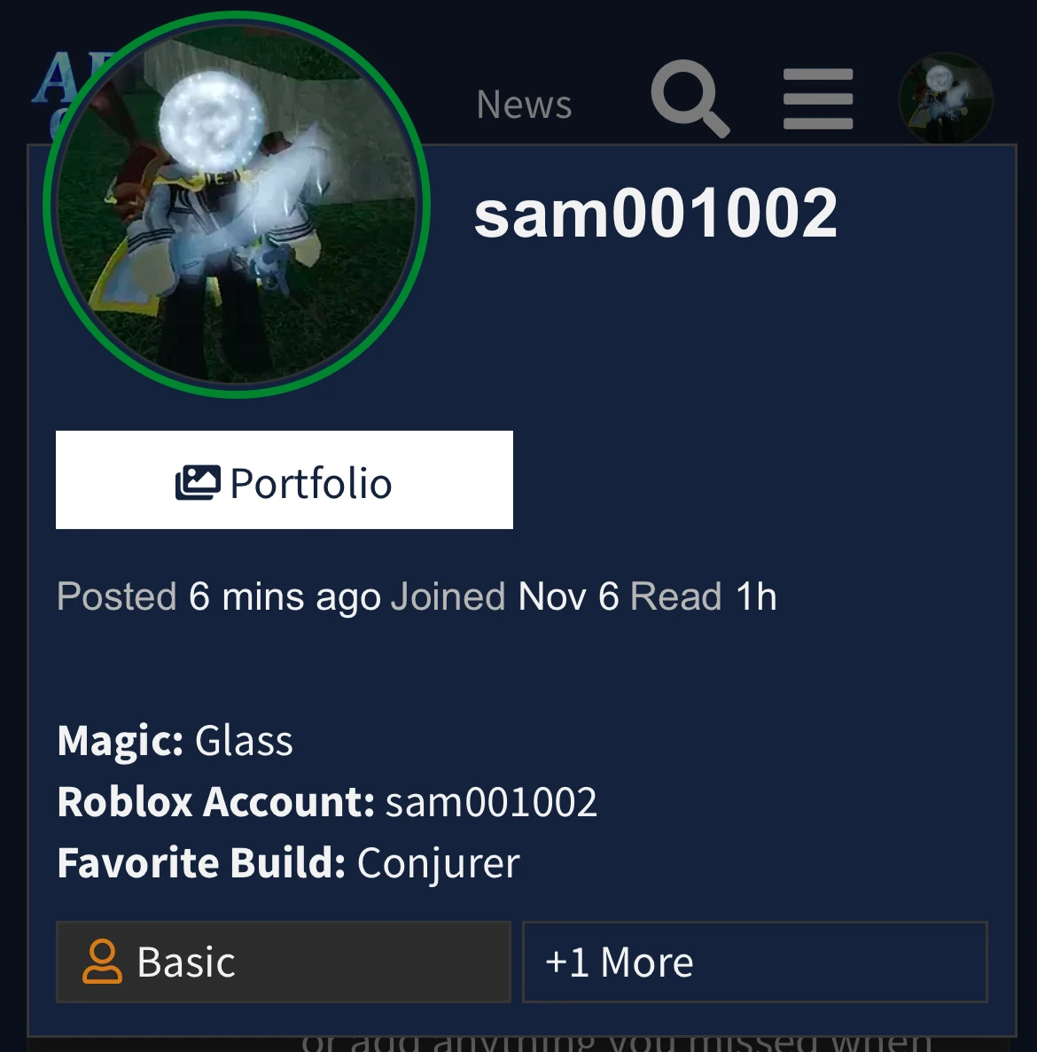Open the hamburger menu icon
This screenshot has height=1052, width=1037.
(x=818, y=98)
